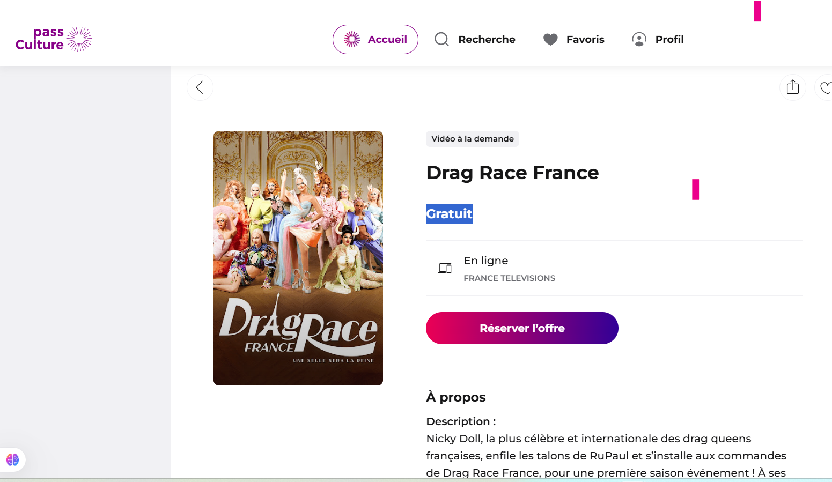Click the pass Culture logo
Screen dimensions: 832x482
(54, 39)
